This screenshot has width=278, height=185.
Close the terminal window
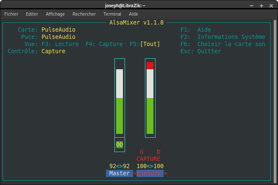coord(271,5)
